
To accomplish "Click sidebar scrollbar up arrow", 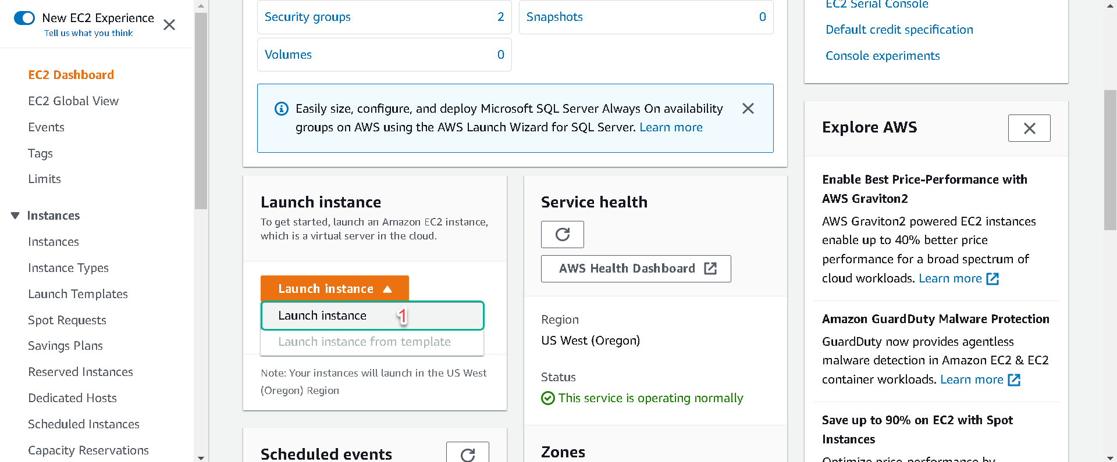I will point(201,6).
